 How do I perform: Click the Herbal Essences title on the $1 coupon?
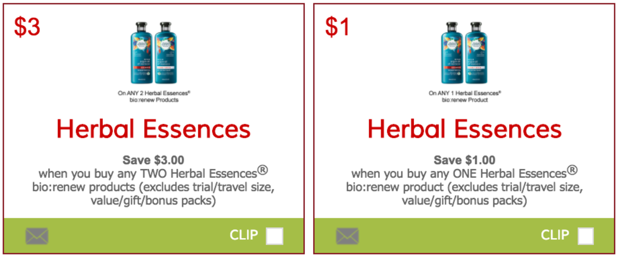(464, 129)
